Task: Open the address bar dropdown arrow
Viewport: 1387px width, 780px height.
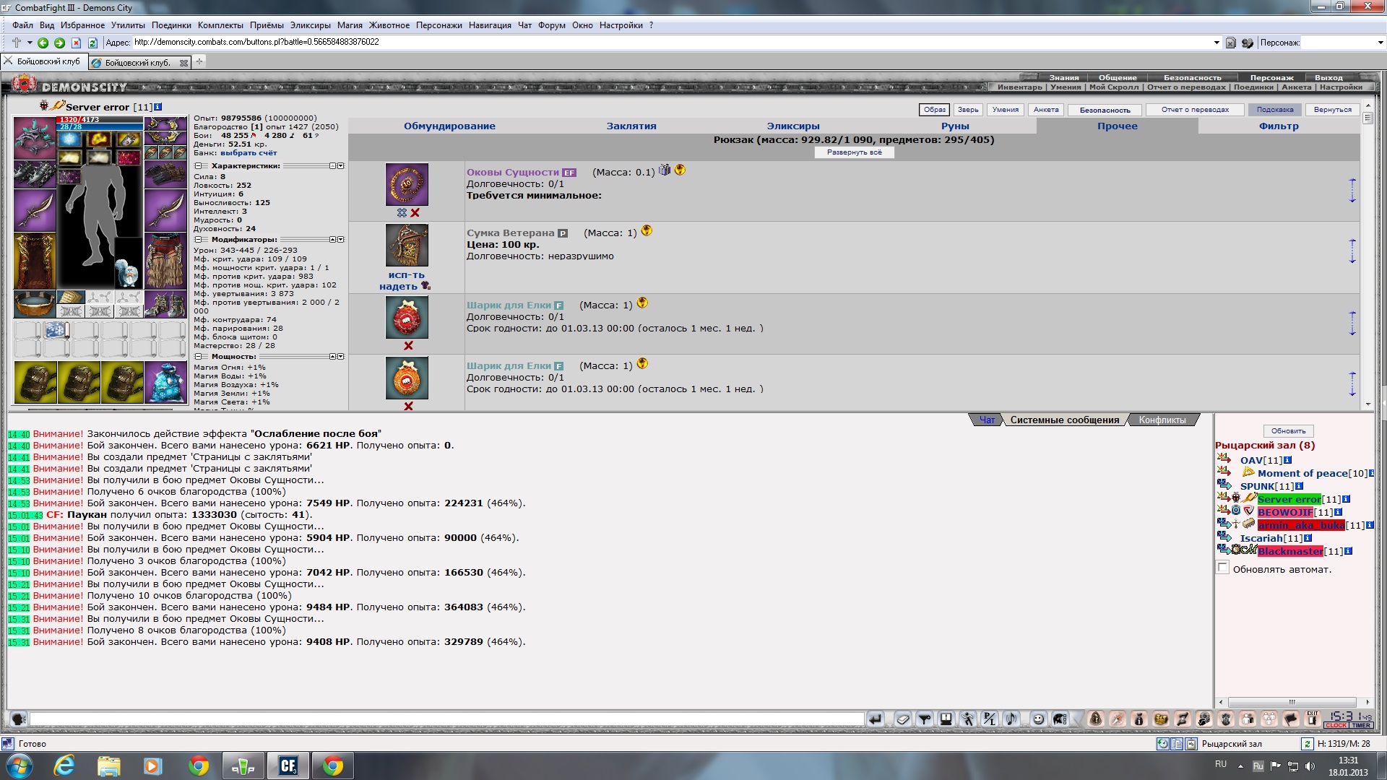Action: click(1217, 43)
